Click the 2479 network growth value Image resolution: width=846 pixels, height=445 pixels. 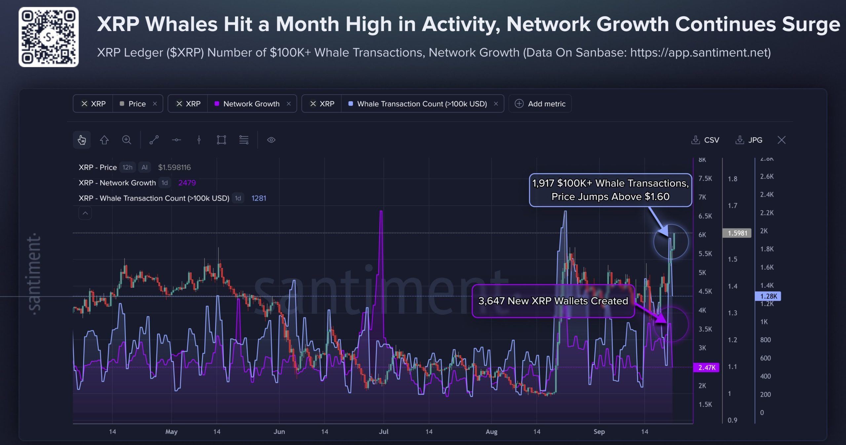tap(187, 183)
